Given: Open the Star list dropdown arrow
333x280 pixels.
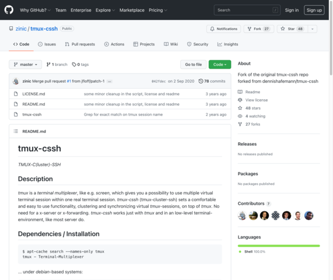Looking at the screenshot, I should tap(313, 29).
